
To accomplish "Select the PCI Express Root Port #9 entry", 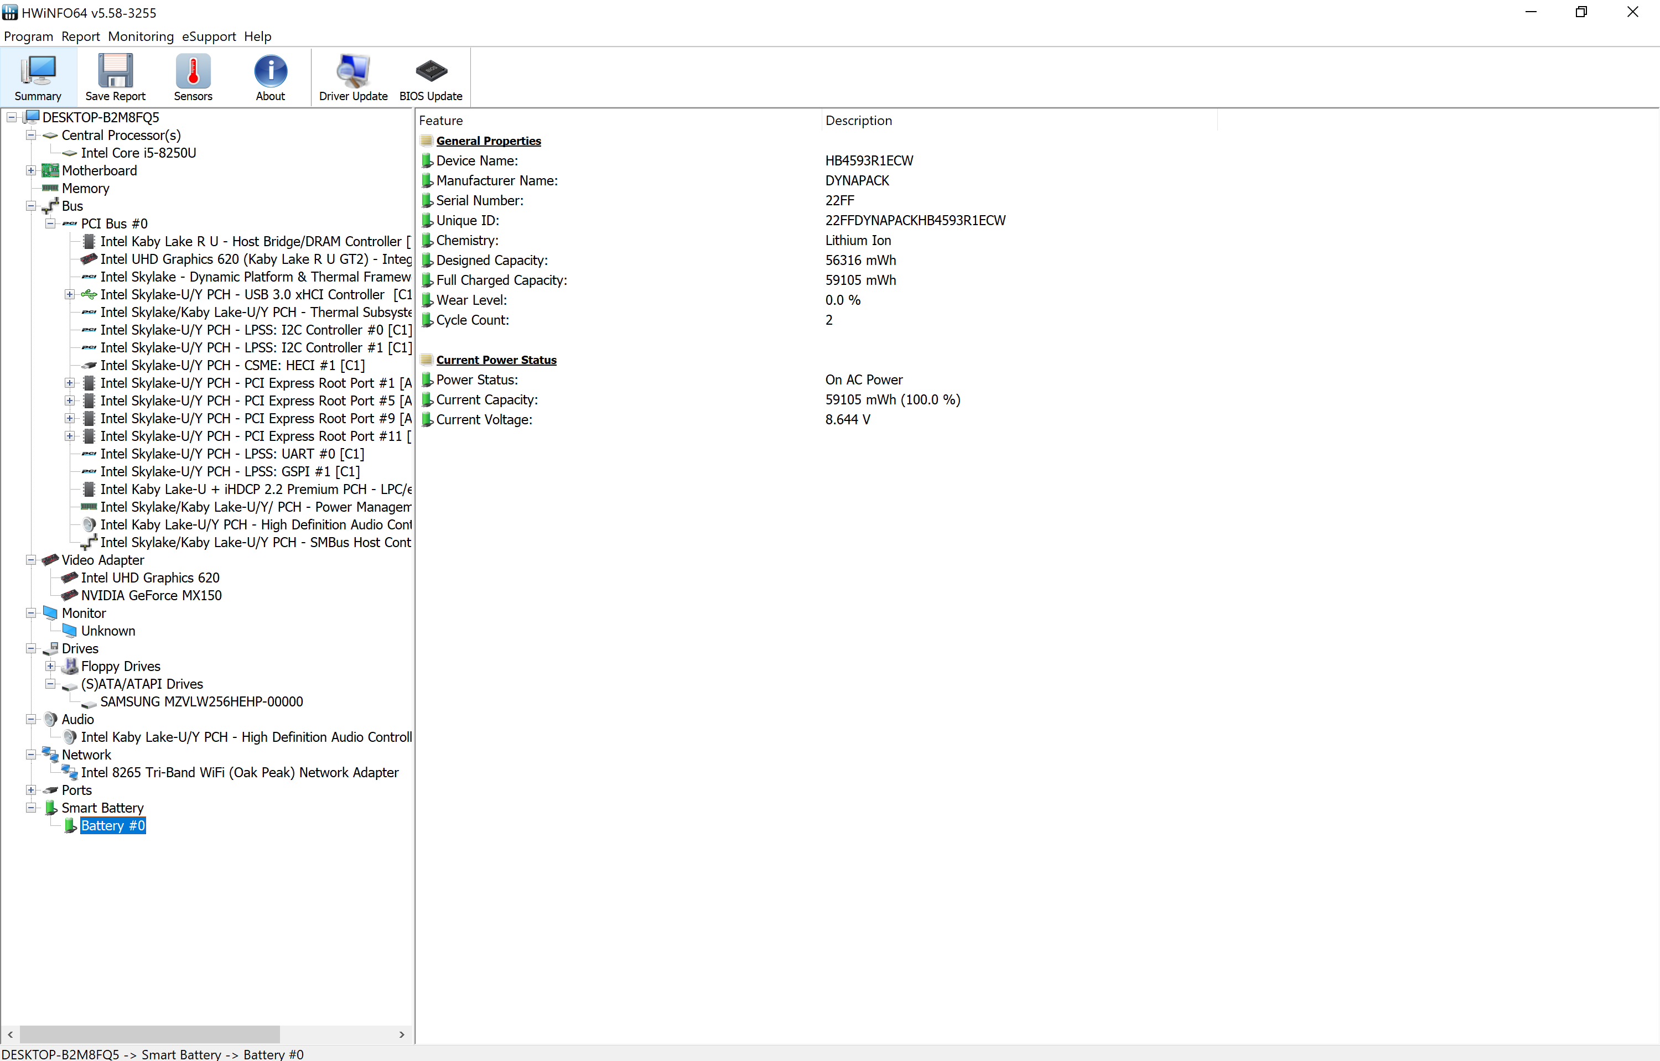I will point(256,418).
